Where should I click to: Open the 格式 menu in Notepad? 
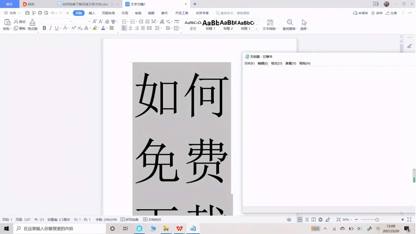[x=276, y=63]
